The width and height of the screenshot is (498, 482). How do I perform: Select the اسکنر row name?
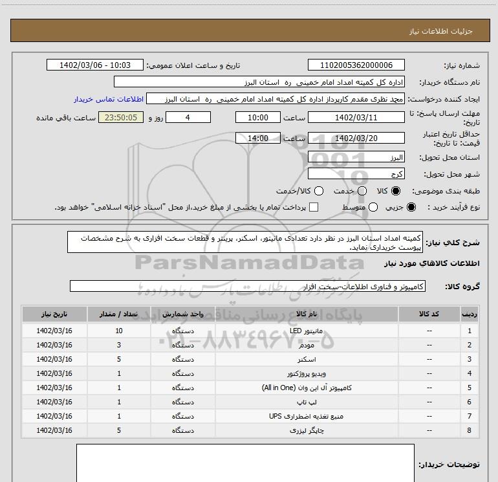pyautogui.click(x=307, y=359)
